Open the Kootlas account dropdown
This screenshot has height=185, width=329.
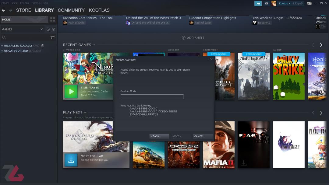[291, 4]
